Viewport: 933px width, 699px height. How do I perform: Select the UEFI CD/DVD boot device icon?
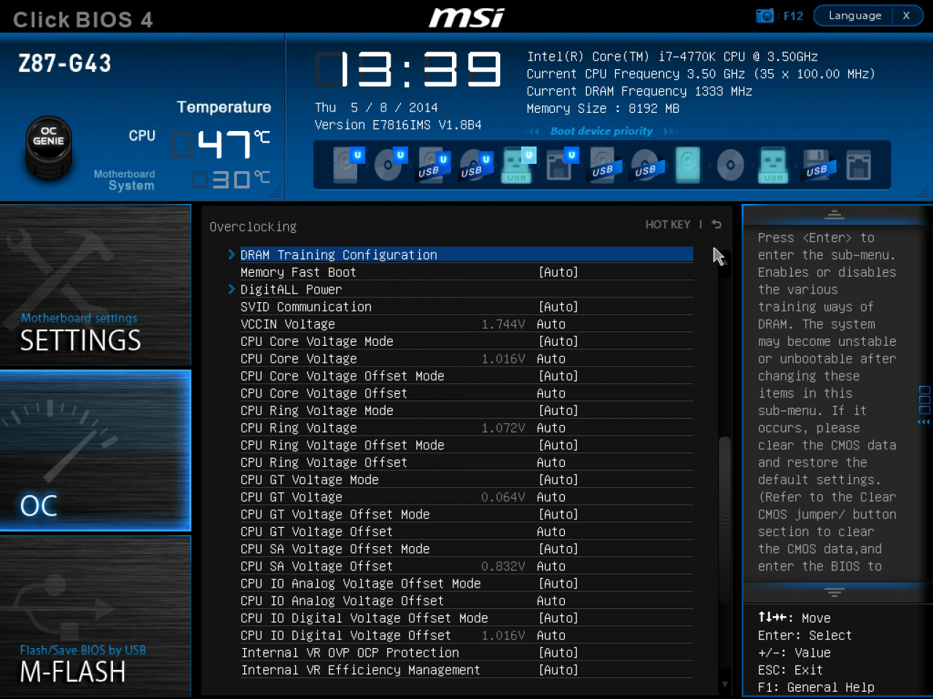(x=390, y=165)
